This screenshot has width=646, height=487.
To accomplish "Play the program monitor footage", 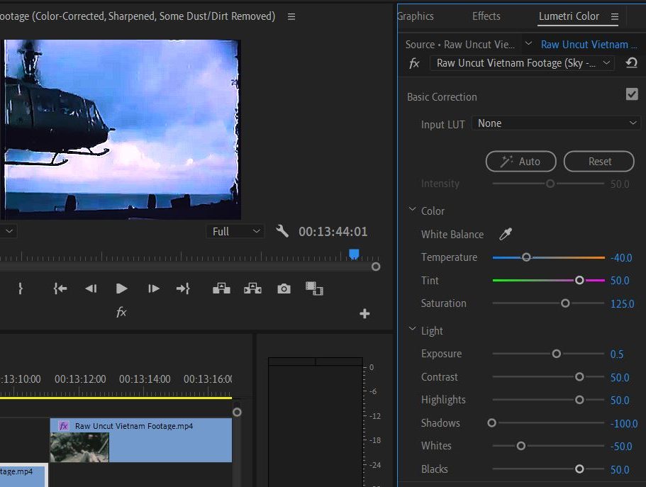I will point(121,289).
